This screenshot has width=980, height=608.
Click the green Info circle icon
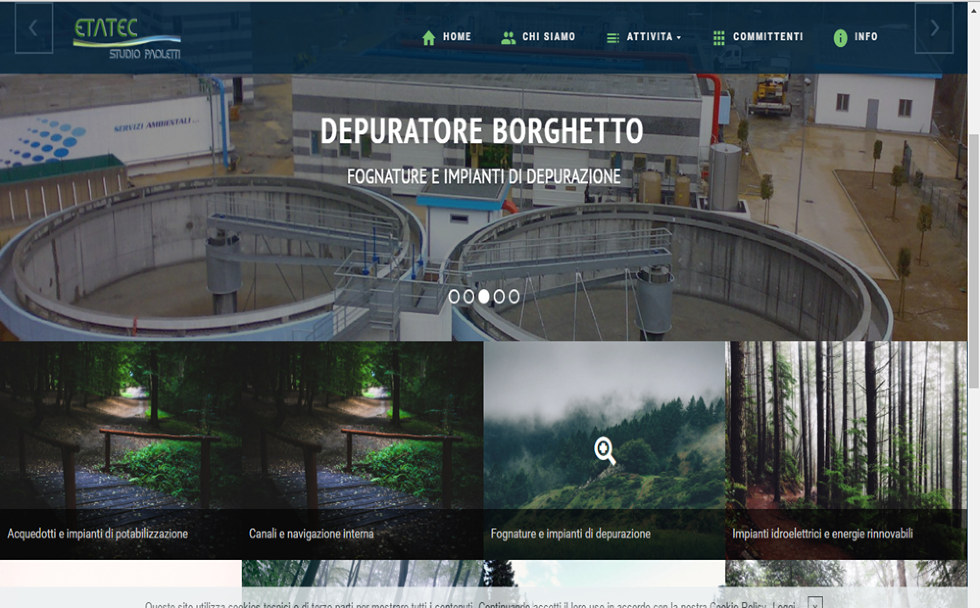[840, 38]
